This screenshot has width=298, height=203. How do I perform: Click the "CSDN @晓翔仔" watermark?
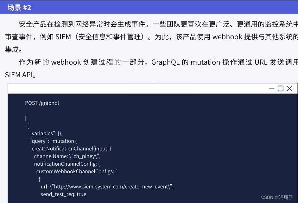[277, 197]
